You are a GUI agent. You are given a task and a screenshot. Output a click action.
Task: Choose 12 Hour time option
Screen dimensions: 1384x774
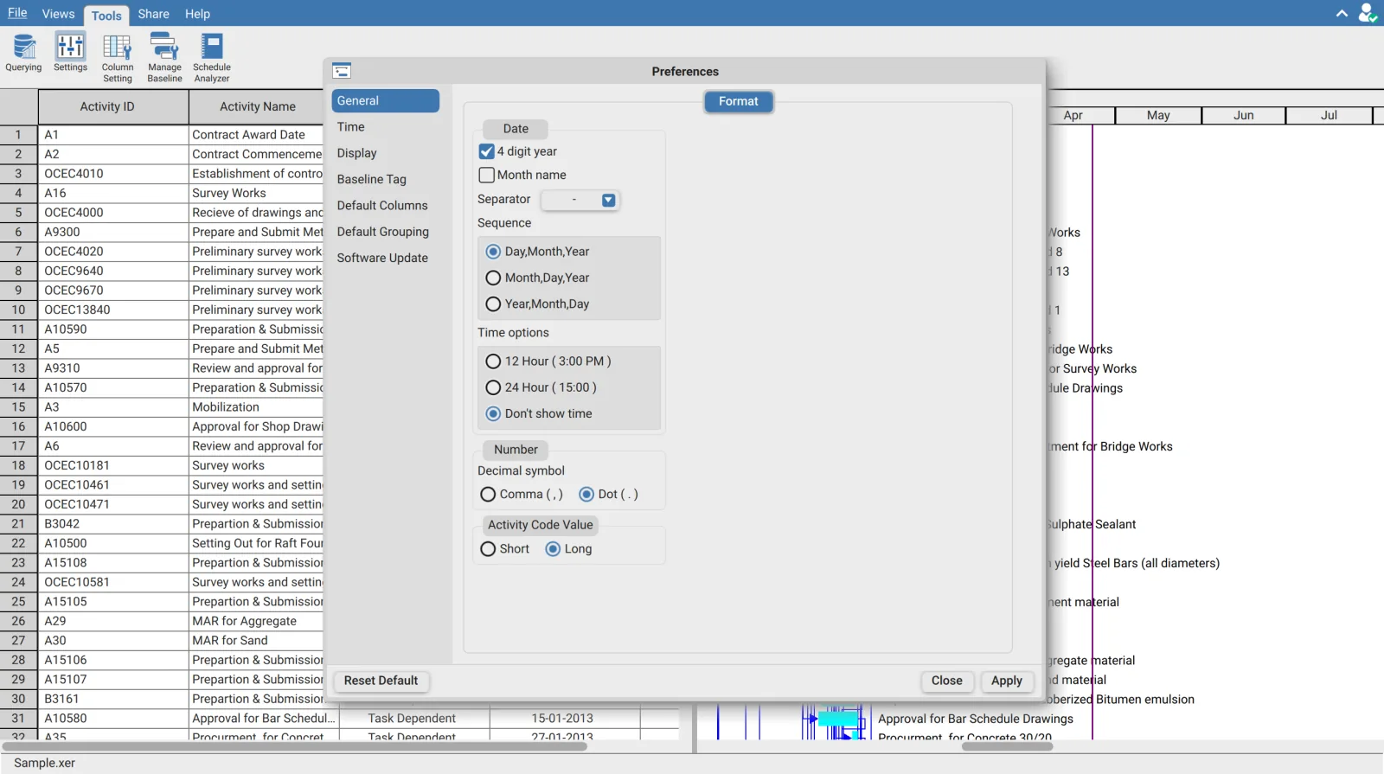(x=493, y=361)
